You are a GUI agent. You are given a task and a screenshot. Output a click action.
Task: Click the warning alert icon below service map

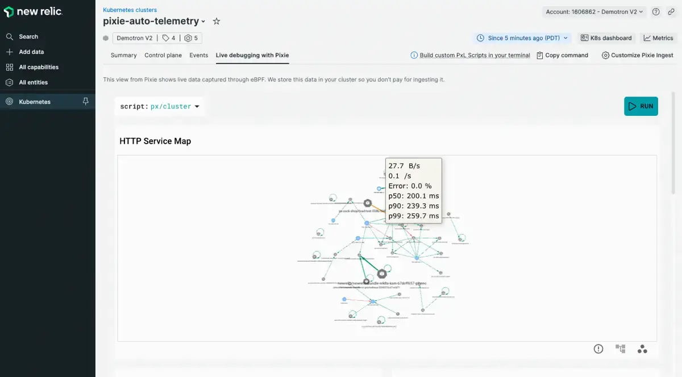598,349
